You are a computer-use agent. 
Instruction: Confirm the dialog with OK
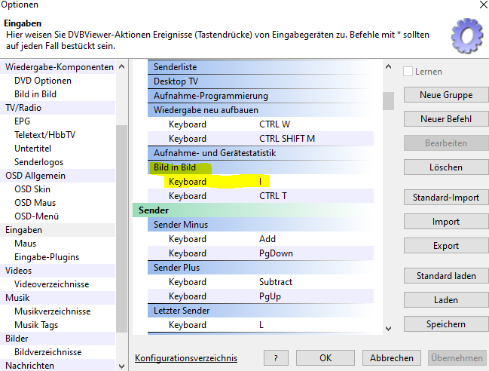tap(325, 357)
